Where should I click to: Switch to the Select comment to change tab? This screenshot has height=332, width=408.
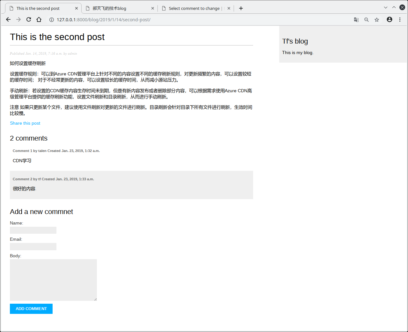click(194, 8)
